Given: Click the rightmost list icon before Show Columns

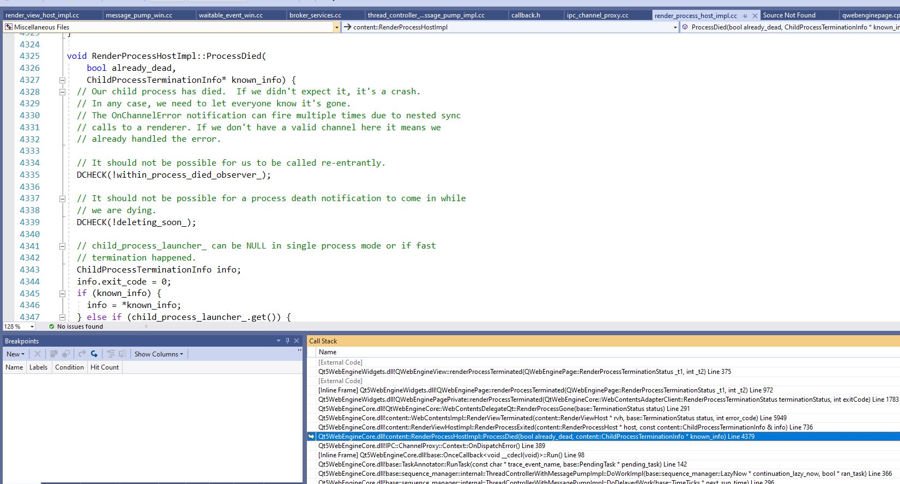Looking at the screenshot, I should click(123, 354).
